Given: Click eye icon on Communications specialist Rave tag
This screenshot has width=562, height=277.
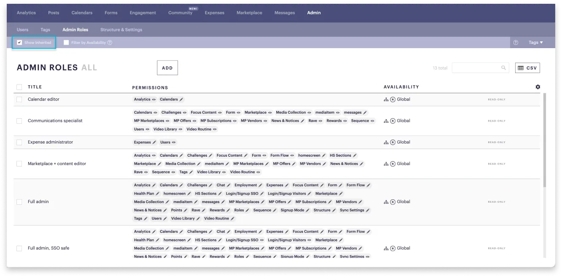Looking at the screenshot, I should coord(321,121).
